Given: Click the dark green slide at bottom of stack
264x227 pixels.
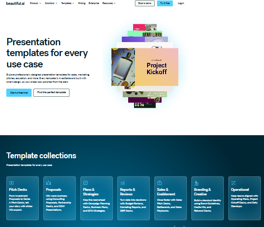Looking at the screenshot, I should [145, 105].
